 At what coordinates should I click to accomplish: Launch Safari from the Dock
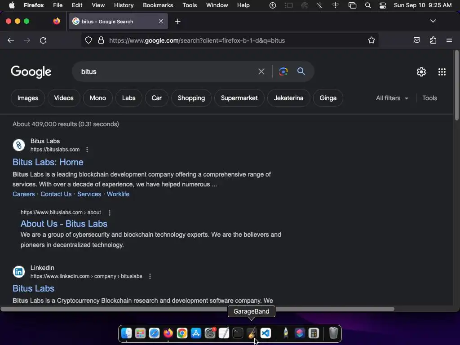click(x=154, y=333)
